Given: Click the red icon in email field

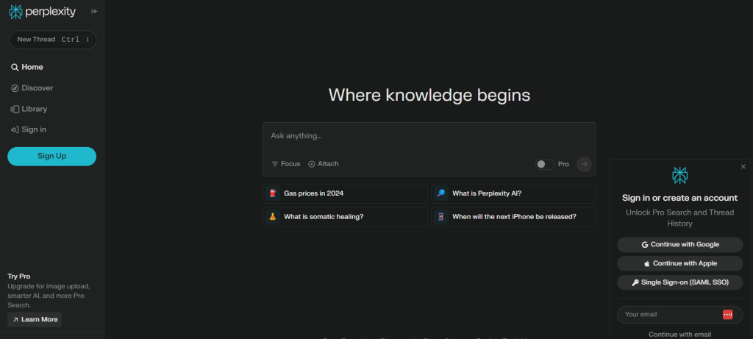Looking at the screenshot, I should [727, 315].
